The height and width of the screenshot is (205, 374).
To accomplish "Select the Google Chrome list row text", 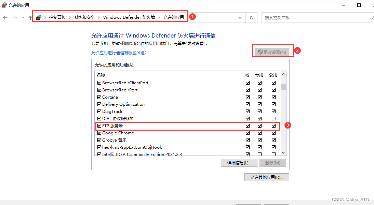I will tap(118, 133).
